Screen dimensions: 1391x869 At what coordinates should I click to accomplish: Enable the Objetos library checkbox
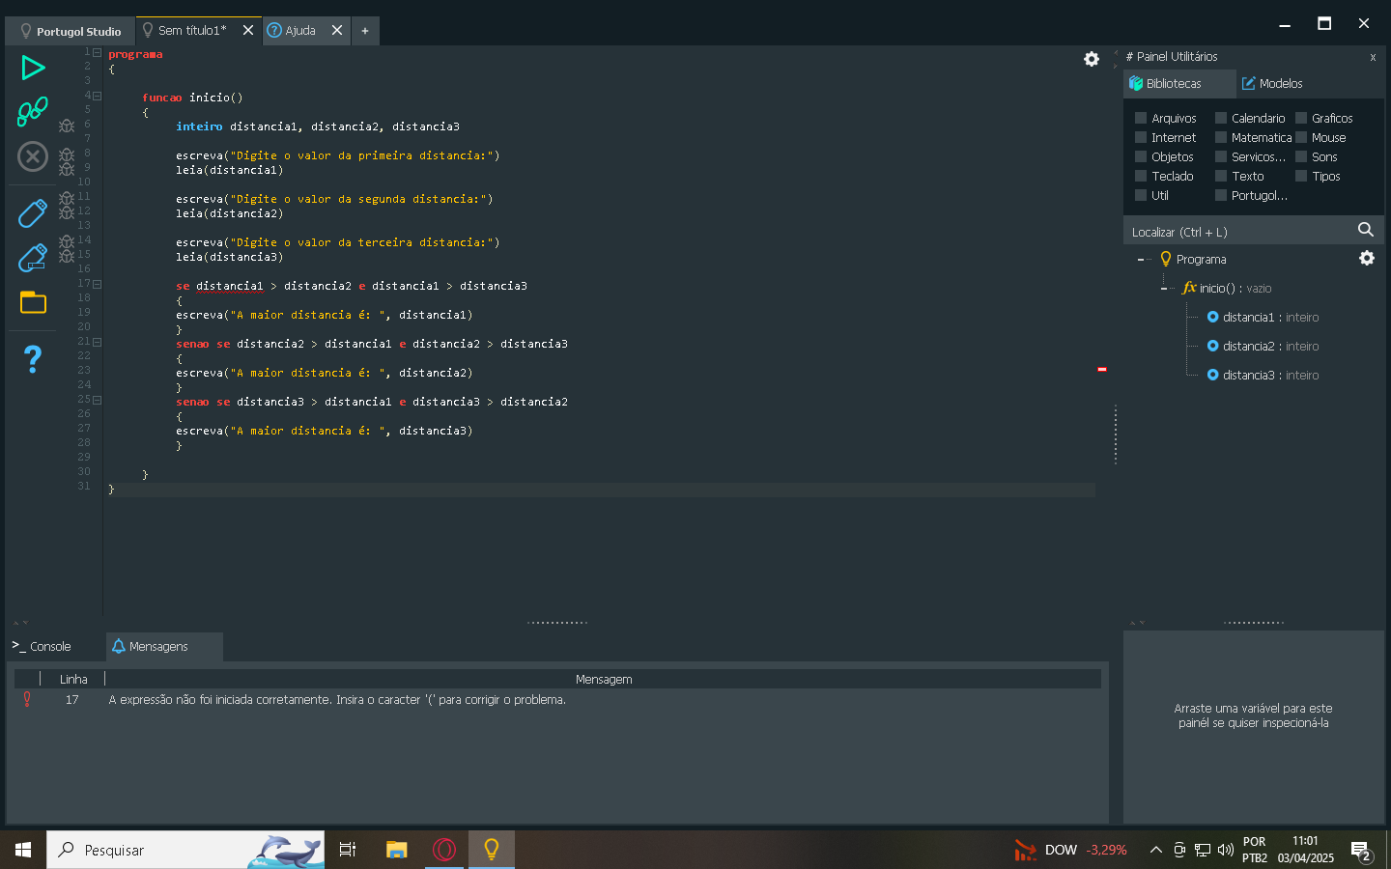[x=1141, y=156]
